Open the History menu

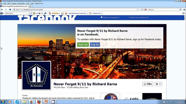click(x=14, y=3)
